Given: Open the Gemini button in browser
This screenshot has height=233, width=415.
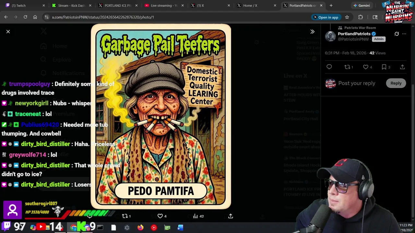Looking at the screenshot, I should [x=362, y=6].
